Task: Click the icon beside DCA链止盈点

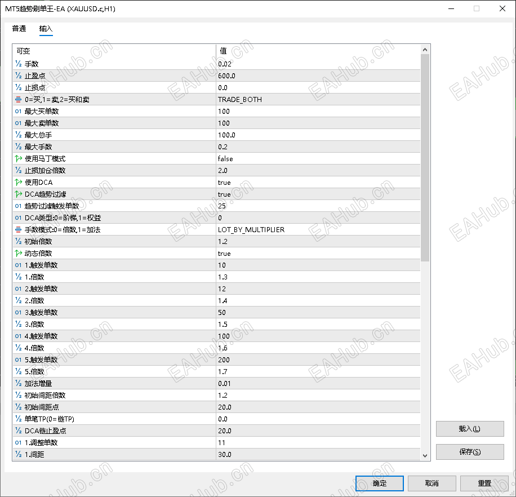Action: tap(19, 431)
